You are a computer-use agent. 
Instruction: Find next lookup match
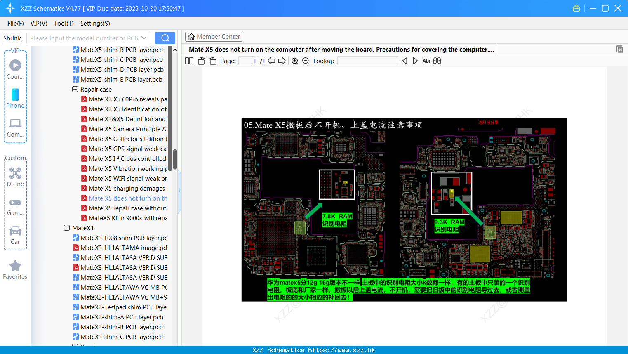[x=415, y=61]
